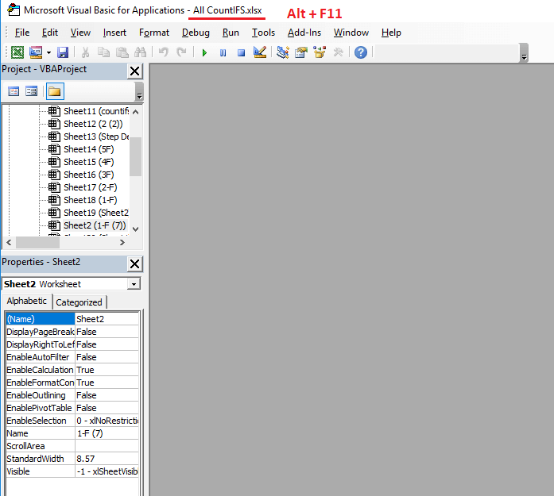Click project tree scroll left arrow
554x496 pixels.
[x=10, y=242]
